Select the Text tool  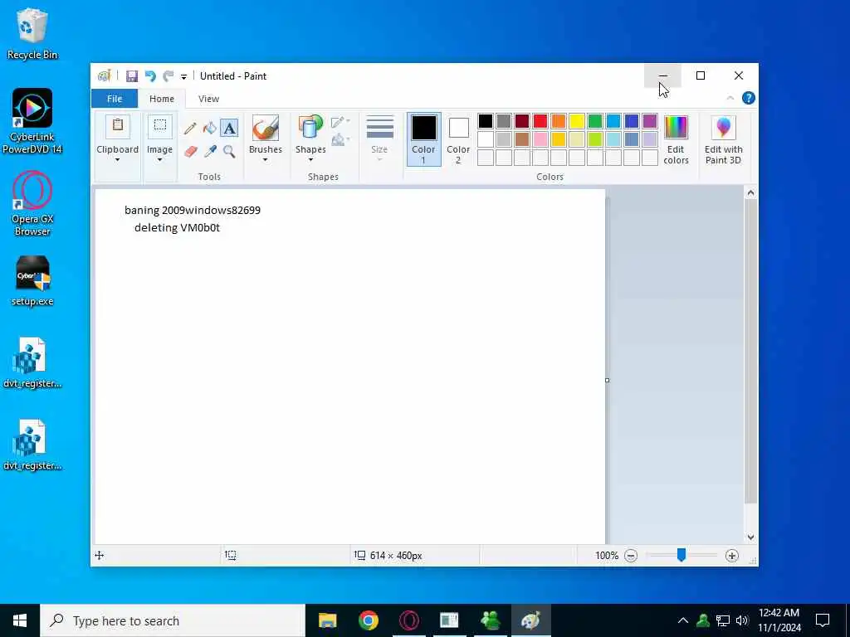pyautogui.click(x=229, y=129)
